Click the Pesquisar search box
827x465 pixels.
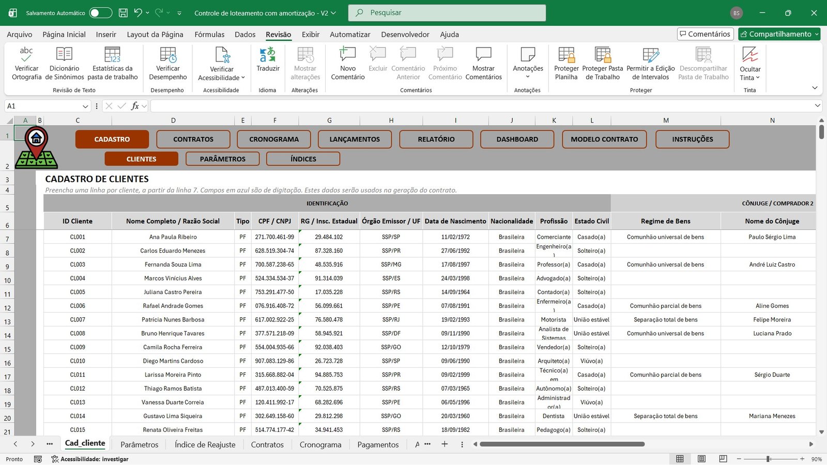pos(447,12)
